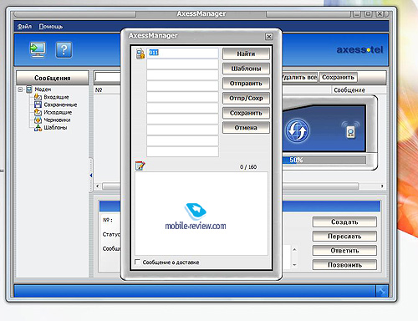418x321 pixels.
Task: Click the Сохранить button in dialog
Action: pos(246,113)
